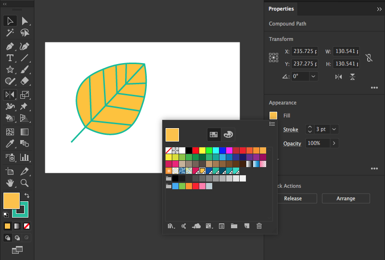Image resolution: width=385 pixels, height=260 pixels.
Task: Select the Hand tool
Action: [10, 183]
